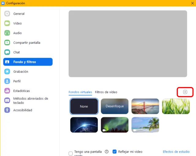Open Efectos de estudio link
The height and width of the screenshot is (156, 196).
coord(176,151)
